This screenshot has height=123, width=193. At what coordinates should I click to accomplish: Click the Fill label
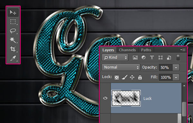click(x=154, y=77)
